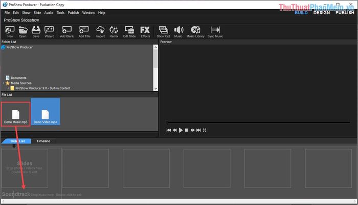Stop the preview playback
This screenshot has height=205, width=358.
click(187, 130)
